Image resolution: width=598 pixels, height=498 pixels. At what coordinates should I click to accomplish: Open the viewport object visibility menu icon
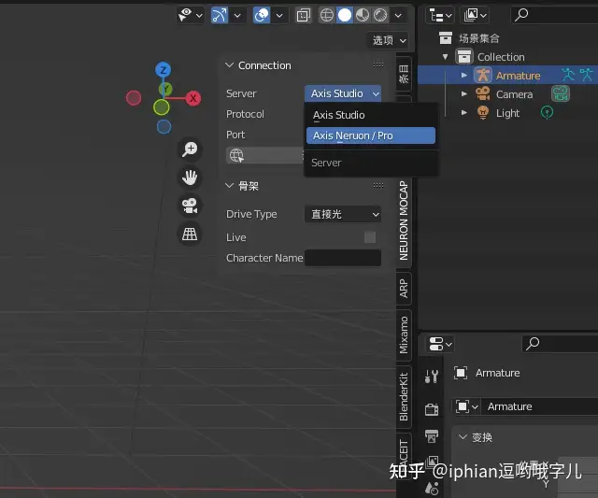coord(185,15)
